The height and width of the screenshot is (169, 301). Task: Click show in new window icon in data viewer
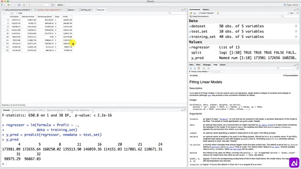coord(12,13)
